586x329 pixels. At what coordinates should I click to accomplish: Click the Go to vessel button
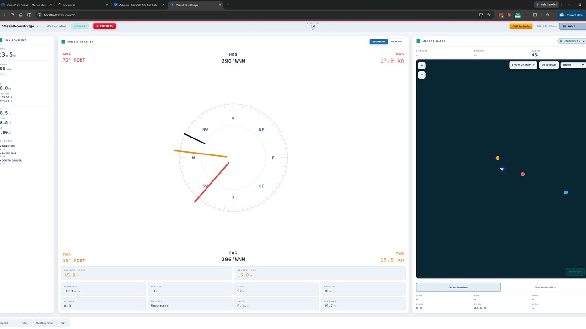click(549, 65)
